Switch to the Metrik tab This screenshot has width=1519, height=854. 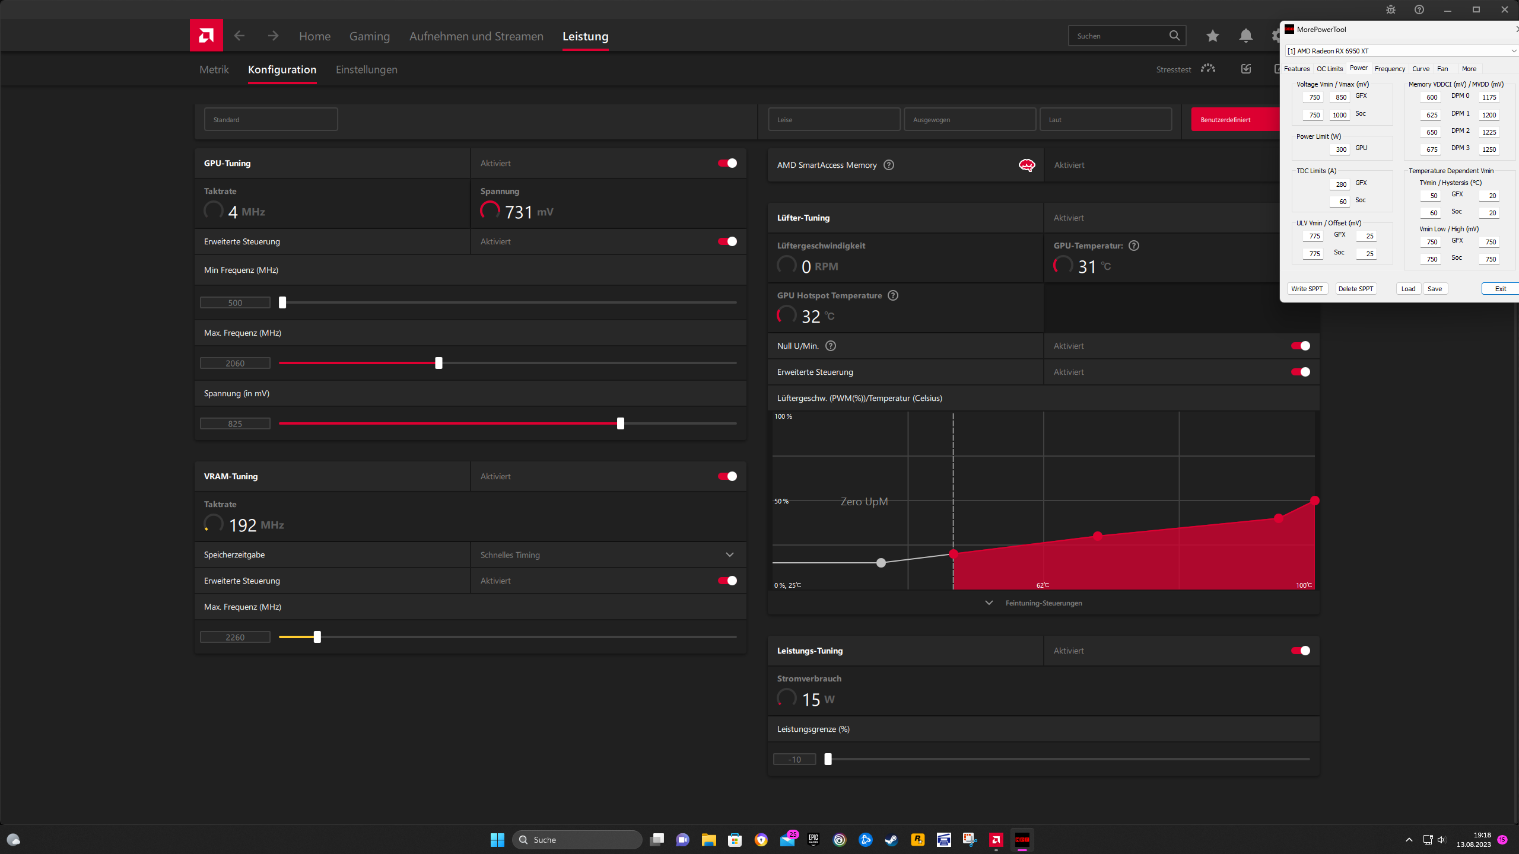[214, 69]
